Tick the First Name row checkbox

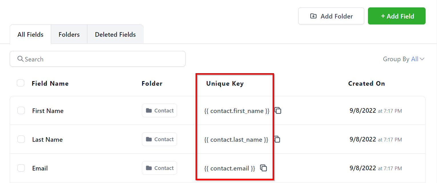pyautogui.click(x=21, y=110)
